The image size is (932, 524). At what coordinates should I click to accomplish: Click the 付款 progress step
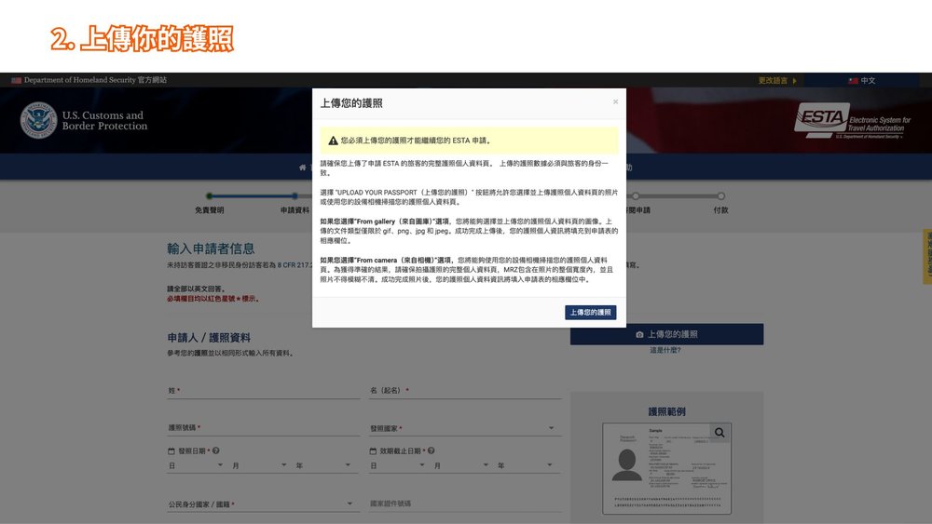pyautogui.click(x=721, y=203)
